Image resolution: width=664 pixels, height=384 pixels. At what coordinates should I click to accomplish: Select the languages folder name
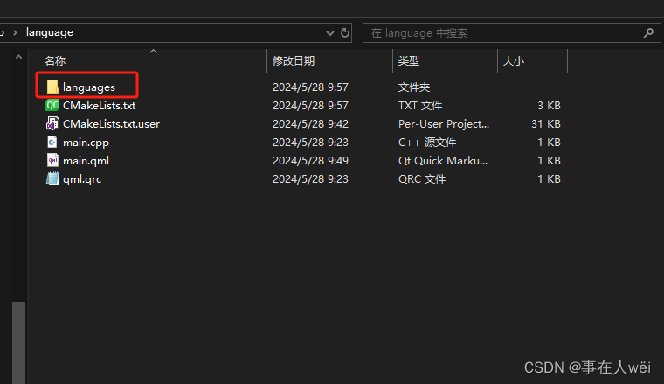(x=89, y=87)
